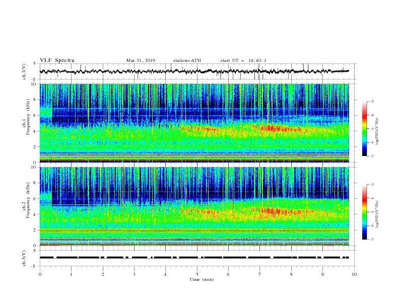Click the lower color bar's log(PSD) label
Viewport: 399px width, 308px height.
pyautogui.click(x=377, y=214)
